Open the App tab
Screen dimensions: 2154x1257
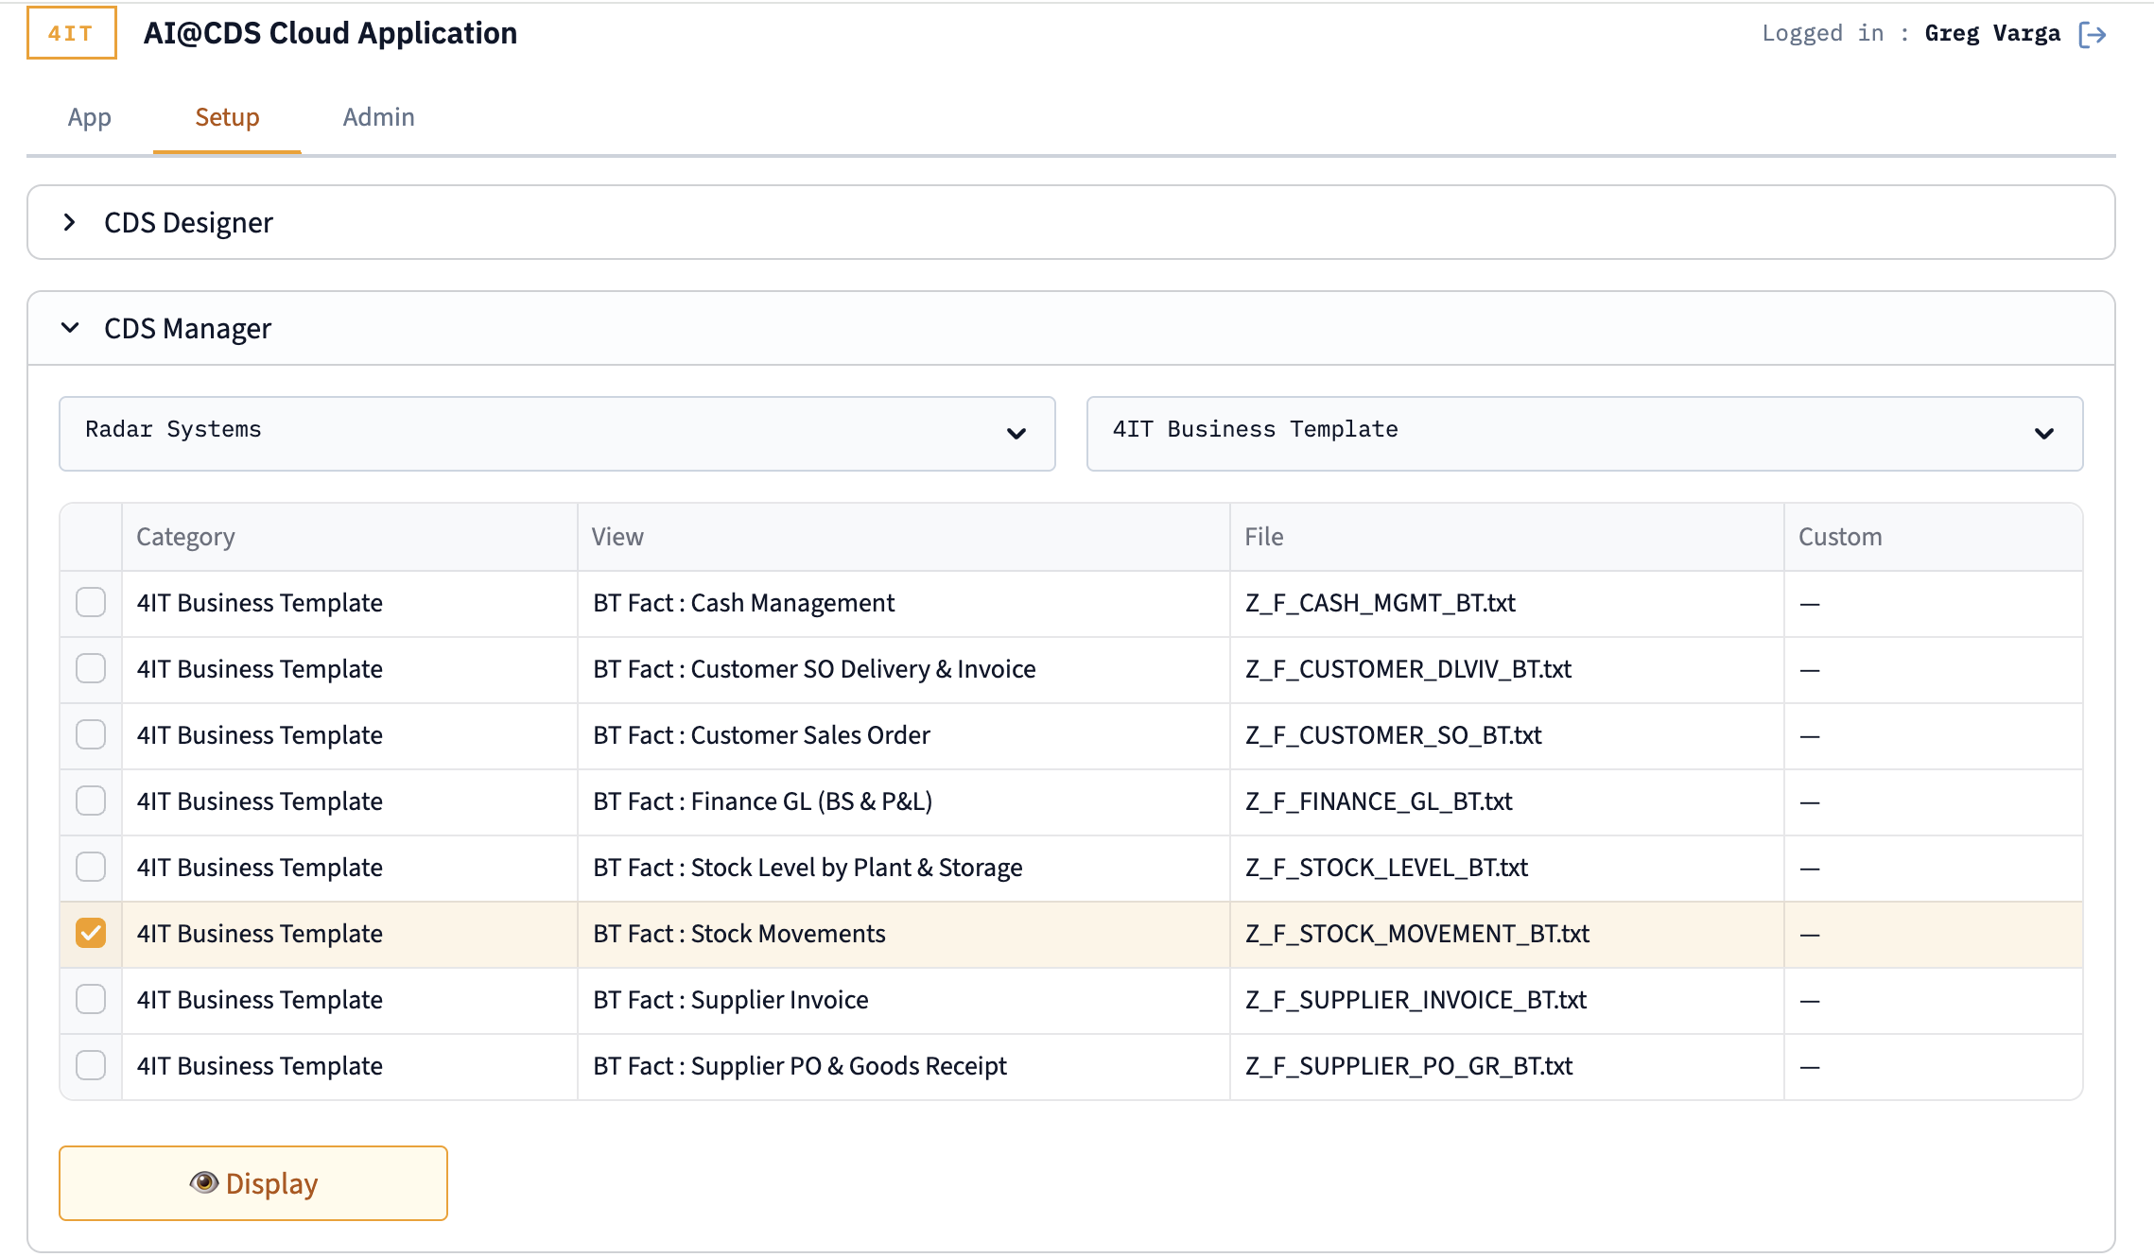pyautogui.click(x=89, y=116)
